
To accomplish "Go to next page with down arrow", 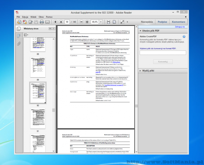I will 61,22.
